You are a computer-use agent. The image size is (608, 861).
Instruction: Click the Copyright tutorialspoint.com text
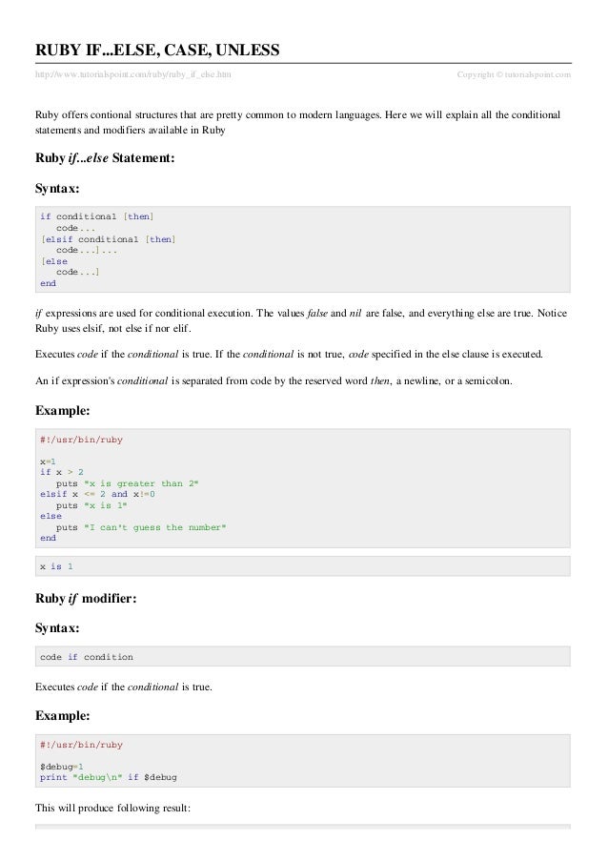[514, 74]
